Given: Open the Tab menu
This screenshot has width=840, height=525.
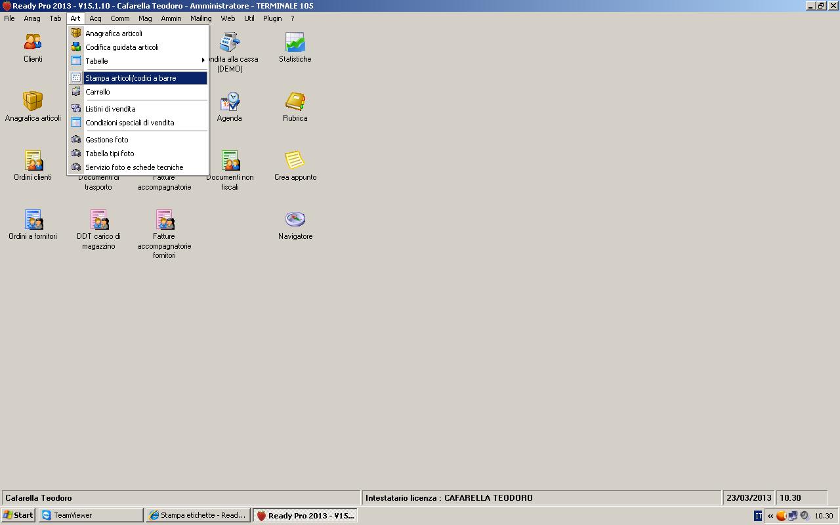Looking at the screenshot, I should (55, 18).
